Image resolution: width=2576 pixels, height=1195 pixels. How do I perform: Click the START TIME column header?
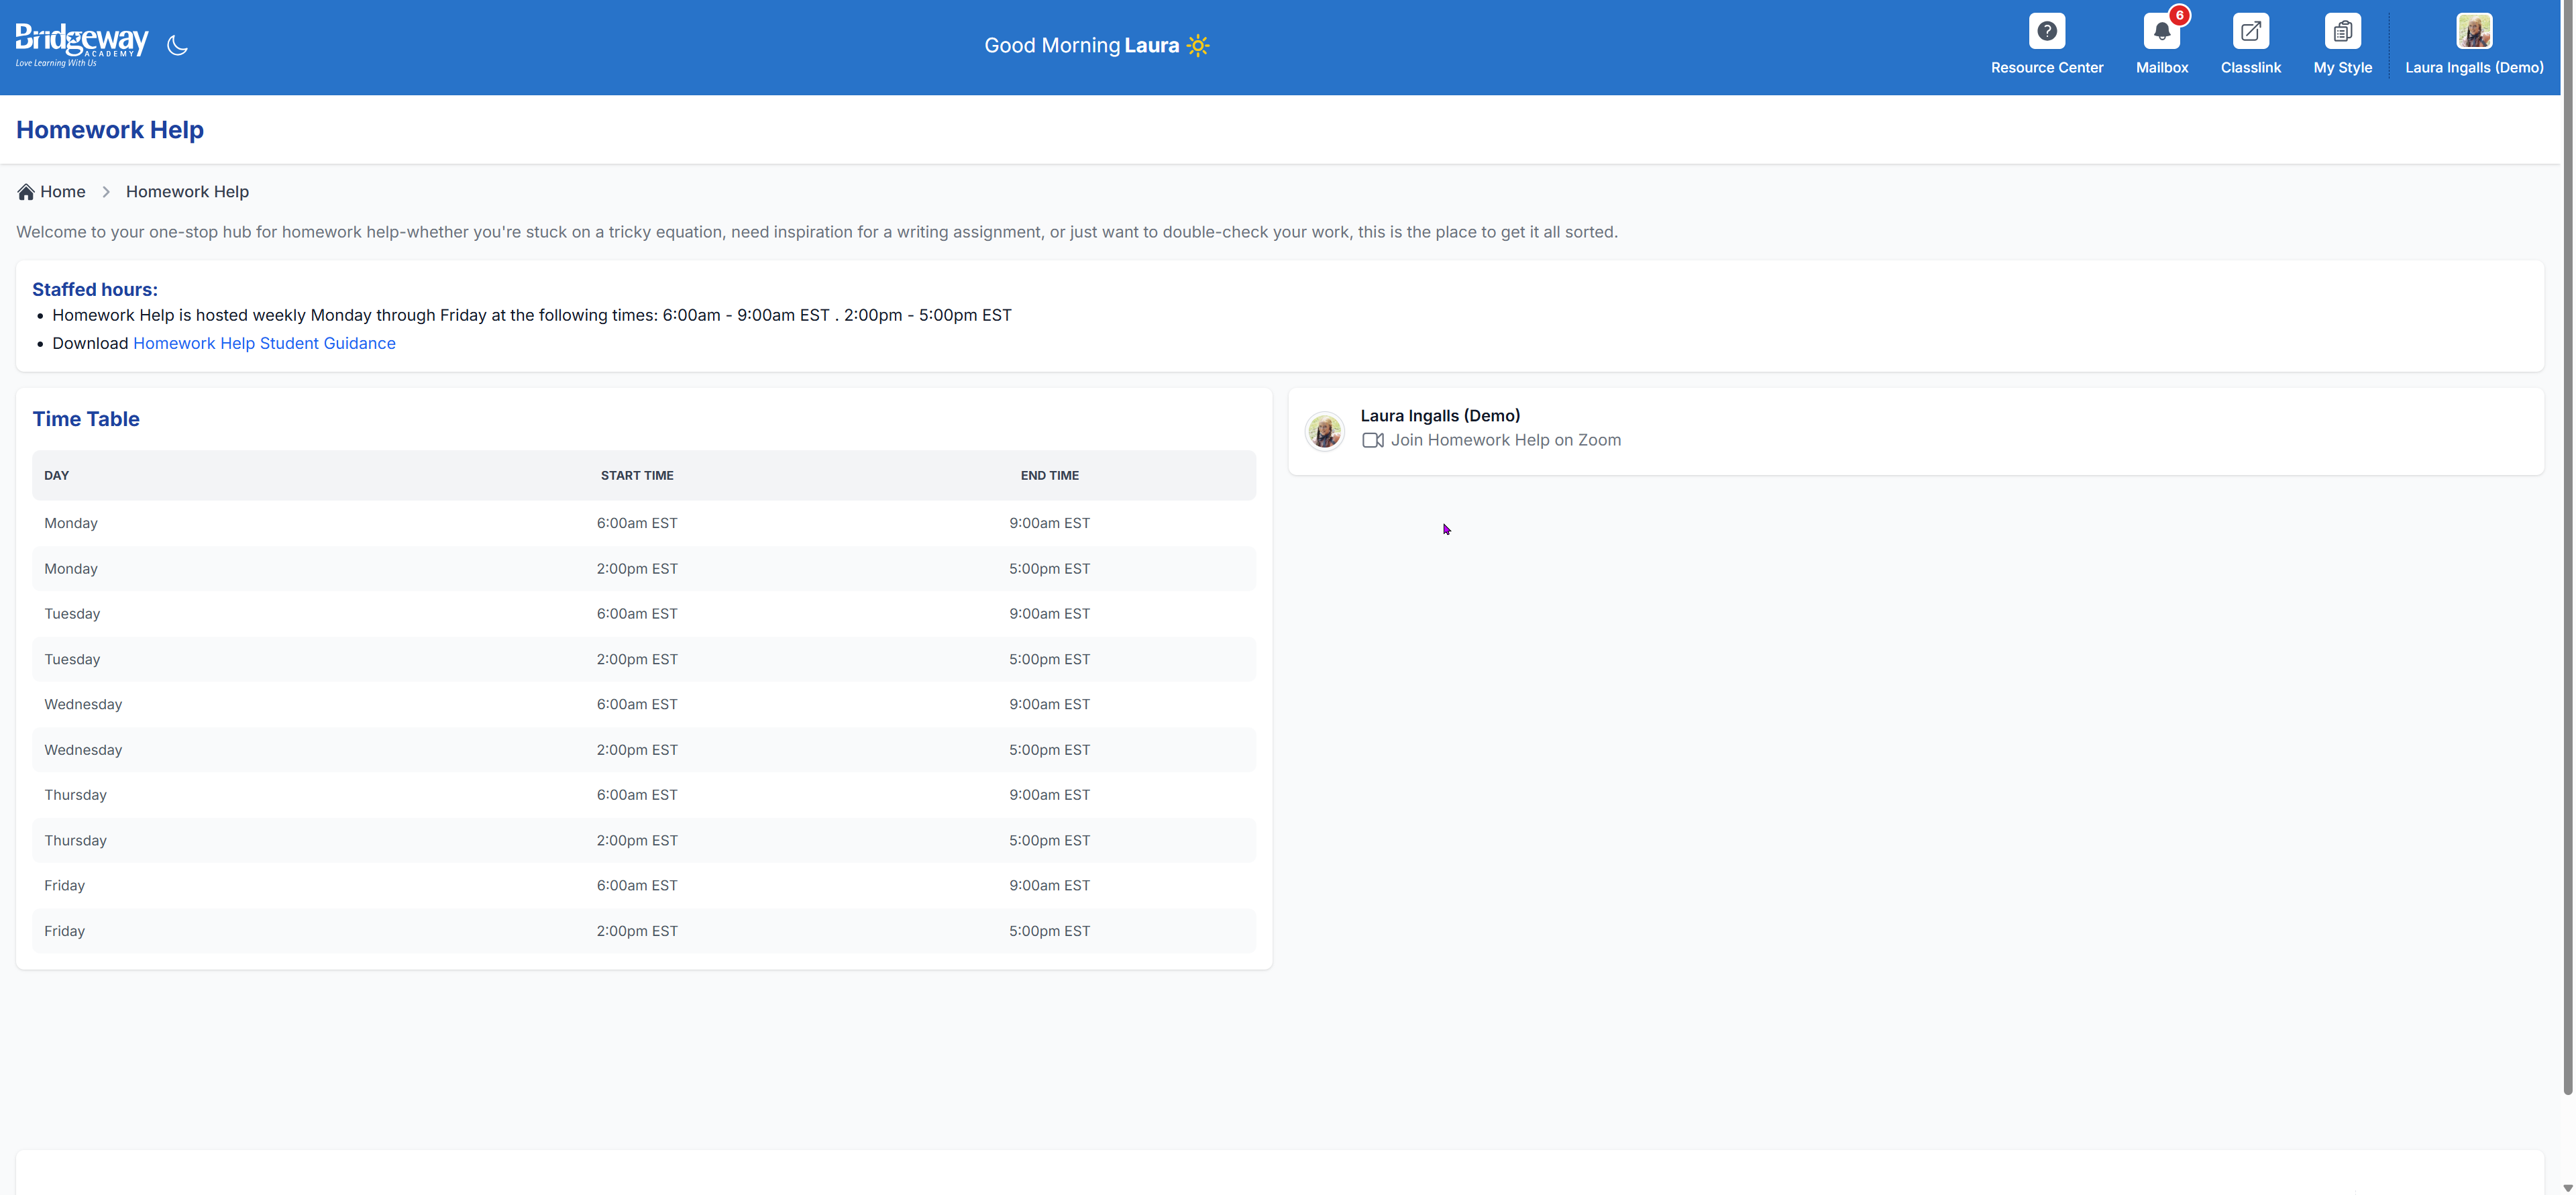tap(637, 475)
